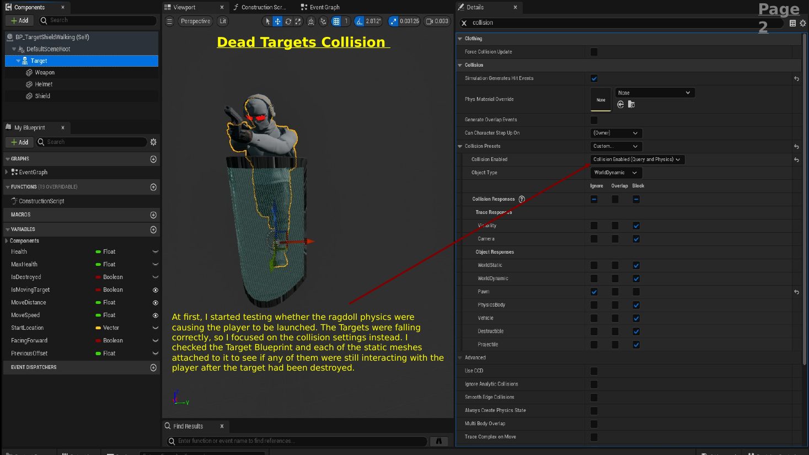This screenshot has width=809, height=455.
Task: Open Details panel settings gear
Action: [803, 23]
